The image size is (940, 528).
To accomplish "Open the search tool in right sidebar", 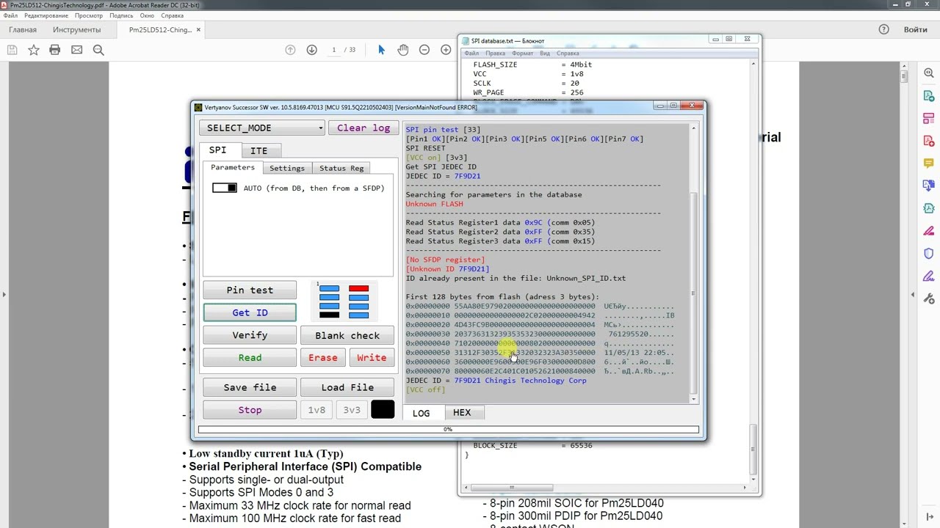I will coord(929,74).
